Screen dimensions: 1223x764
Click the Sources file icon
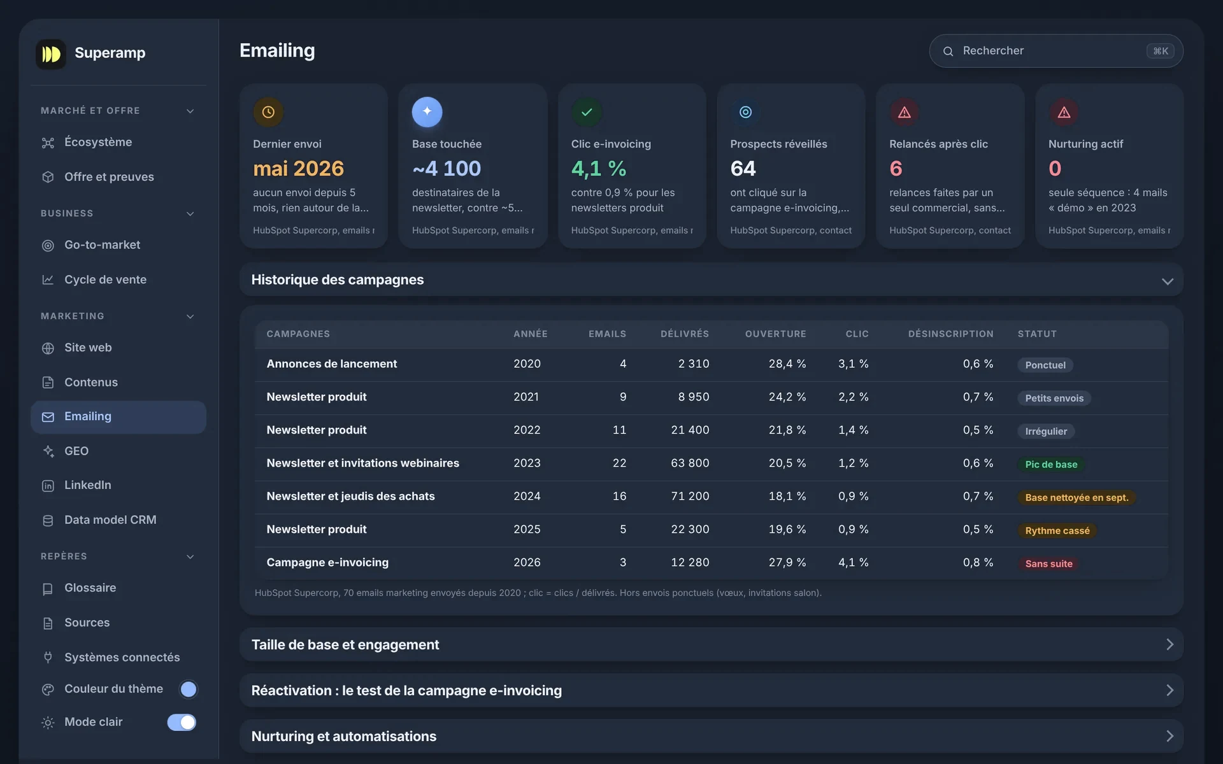pyautogui.click(x=48, y=623)
